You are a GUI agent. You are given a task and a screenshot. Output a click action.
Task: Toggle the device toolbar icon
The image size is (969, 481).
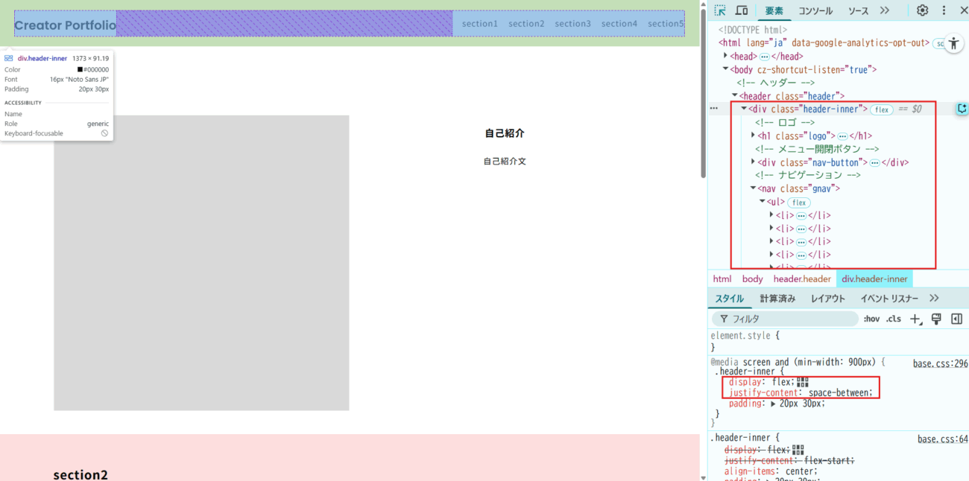(x=742, y=10)
